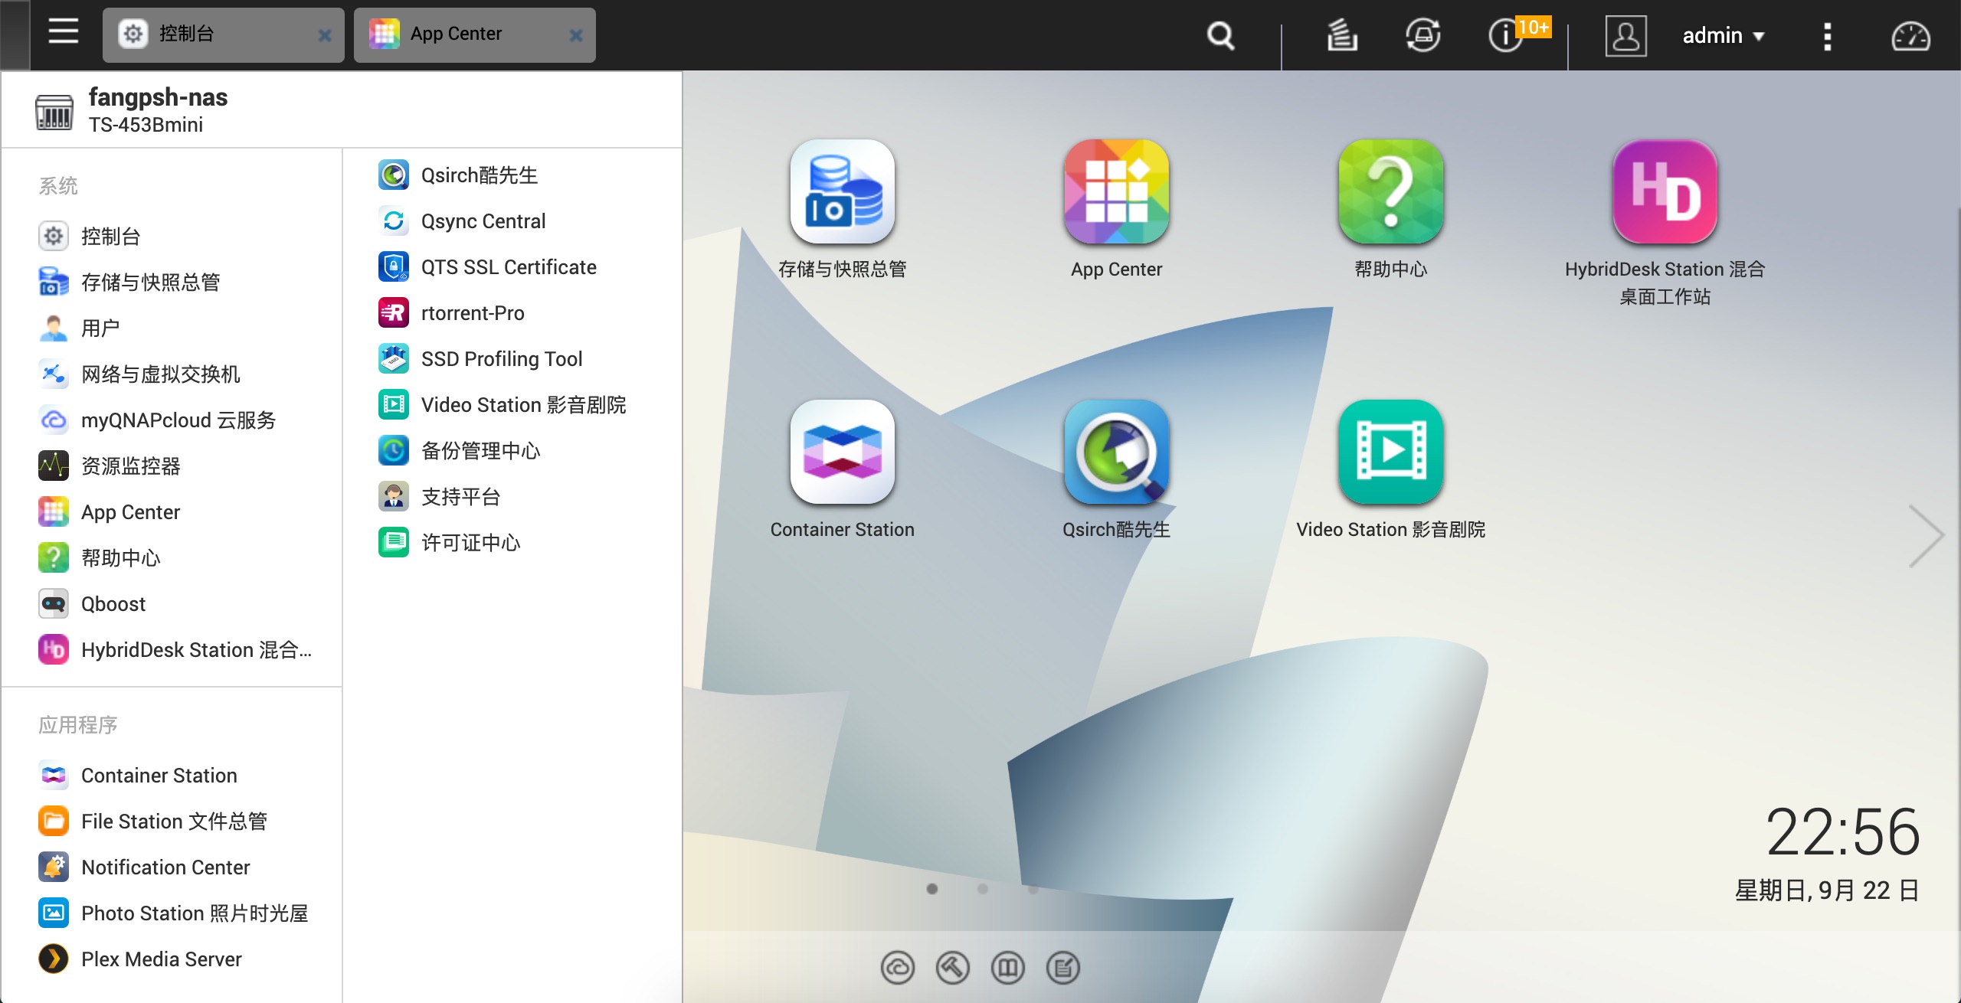The height and width of the screenshot is (1003, 1961).
Task: Open event notifications icon with 10+ badge
Action: coord(1518,34)
